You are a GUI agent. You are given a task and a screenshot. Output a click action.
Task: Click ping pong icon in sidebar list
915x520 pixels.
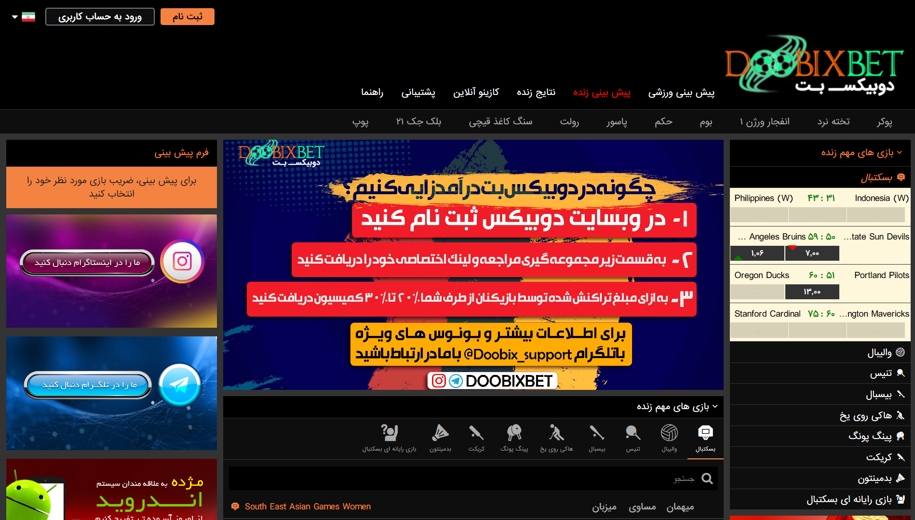(x=900, y=436)
